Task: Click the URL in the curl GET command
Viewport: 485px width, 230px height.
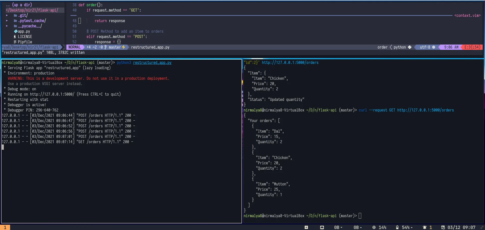Action: [425, 110]
